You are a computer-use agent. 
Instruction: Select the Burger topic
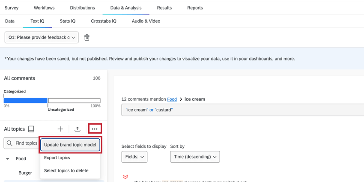25,173
